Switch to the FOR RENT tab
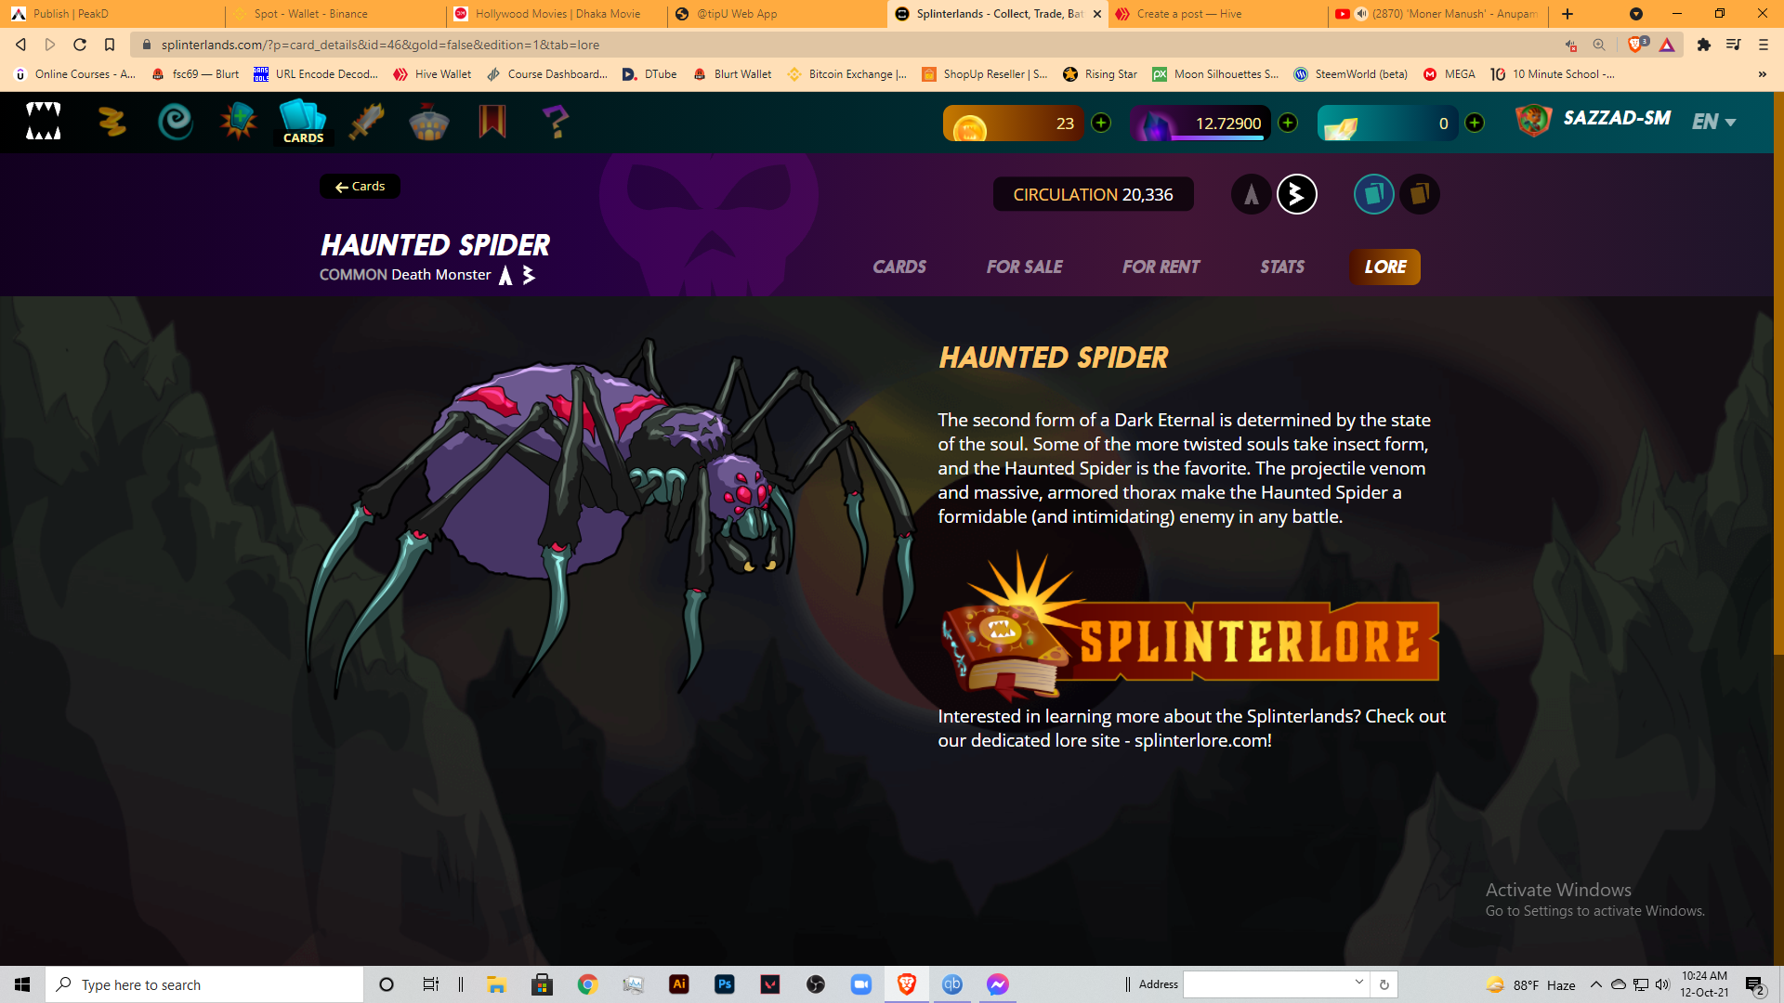This screenshot has width=1784, height=1003. click(x=1161, y=267)
